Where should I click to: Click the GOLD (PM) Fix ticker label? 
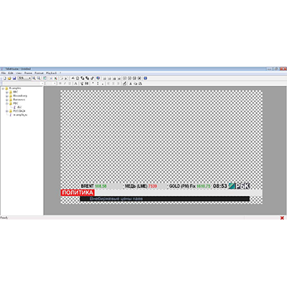click(x=182, y=186)
